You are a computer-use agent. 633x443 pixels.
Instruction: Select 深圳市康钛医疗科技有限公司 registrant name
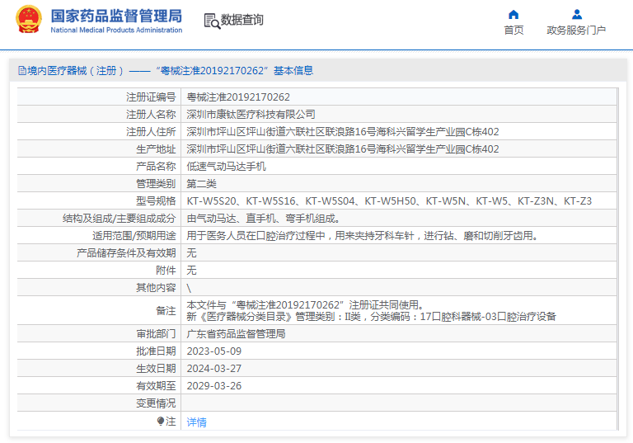251,115
